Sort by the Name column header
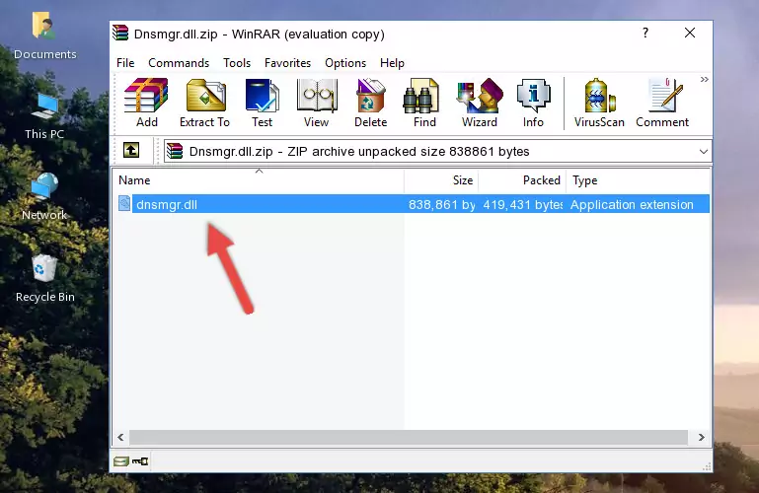The height and width of the screenshot is (493, 759). (259, 180)
